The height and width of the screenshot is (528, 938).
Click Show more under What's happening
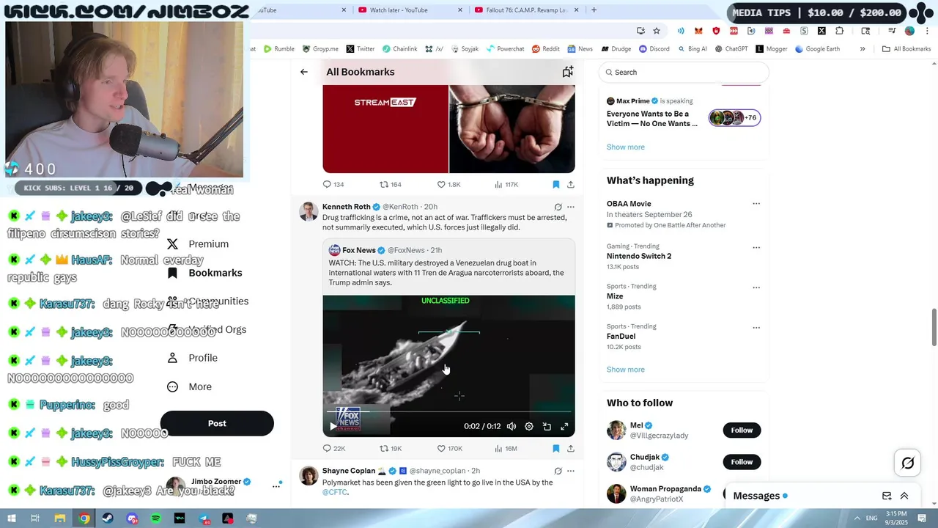[x=625, y=370]
